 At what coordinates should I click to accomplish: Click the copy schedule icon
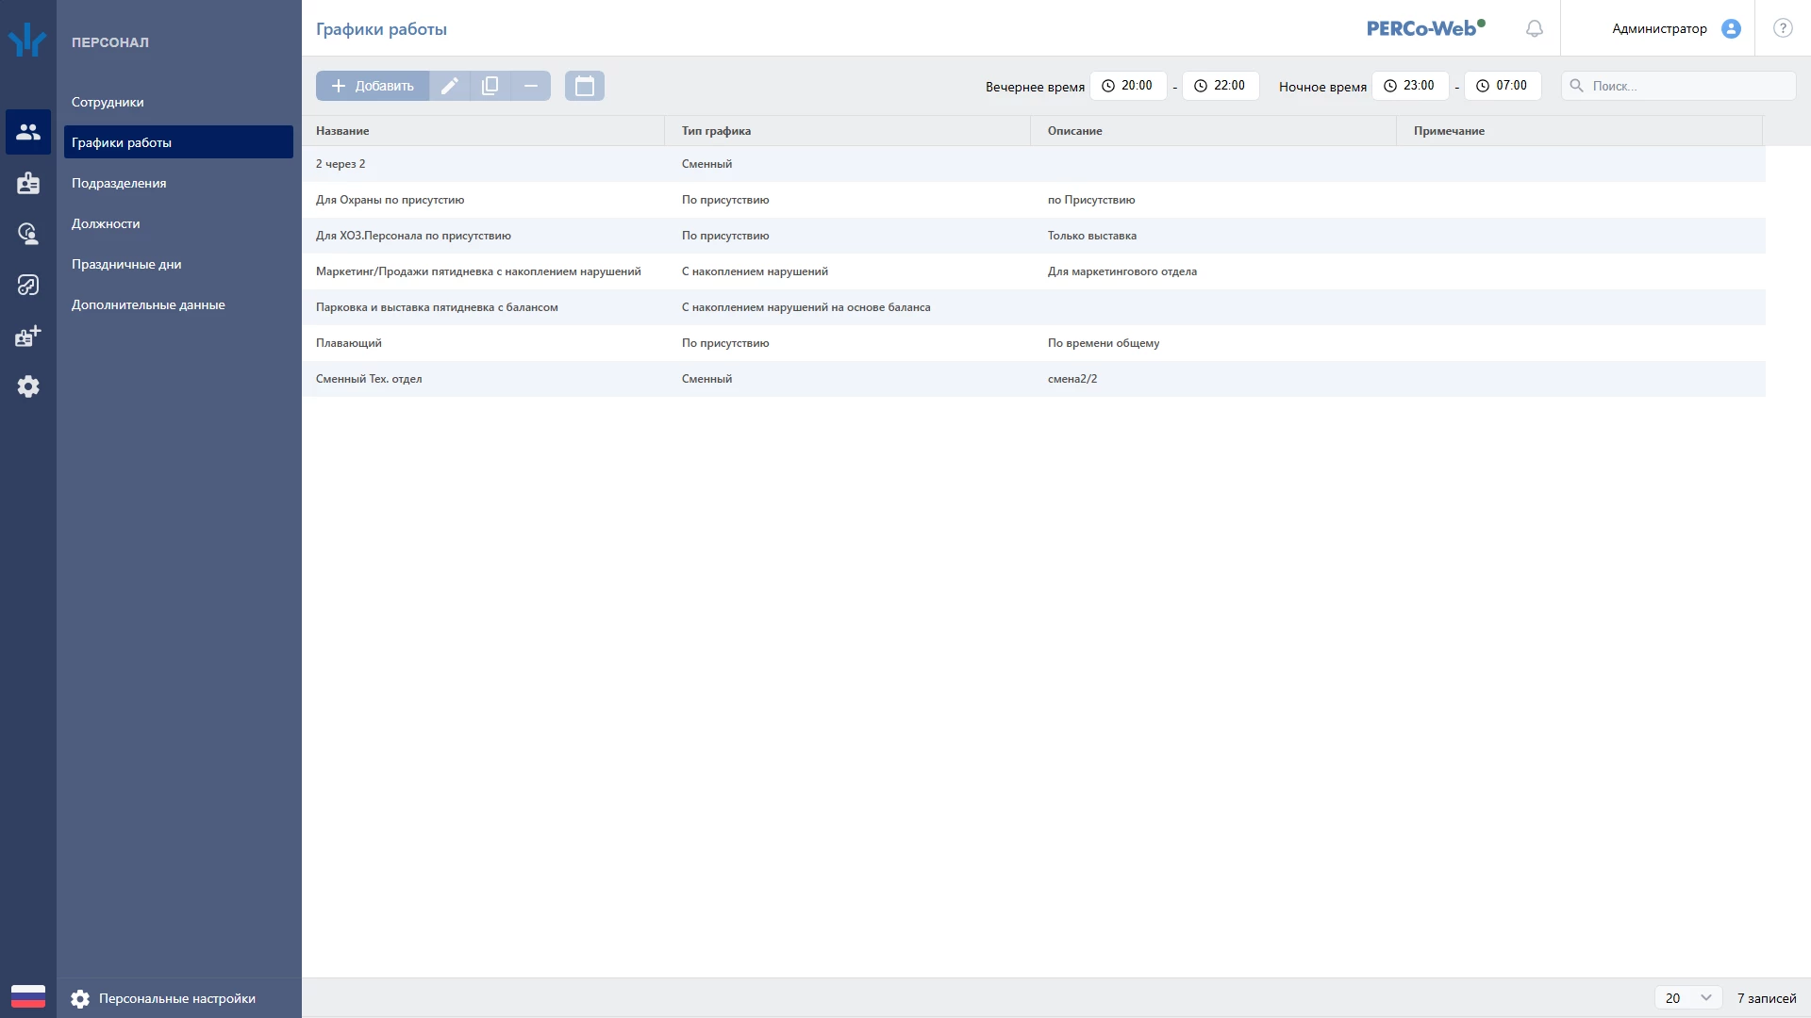(x=490, y=86)
